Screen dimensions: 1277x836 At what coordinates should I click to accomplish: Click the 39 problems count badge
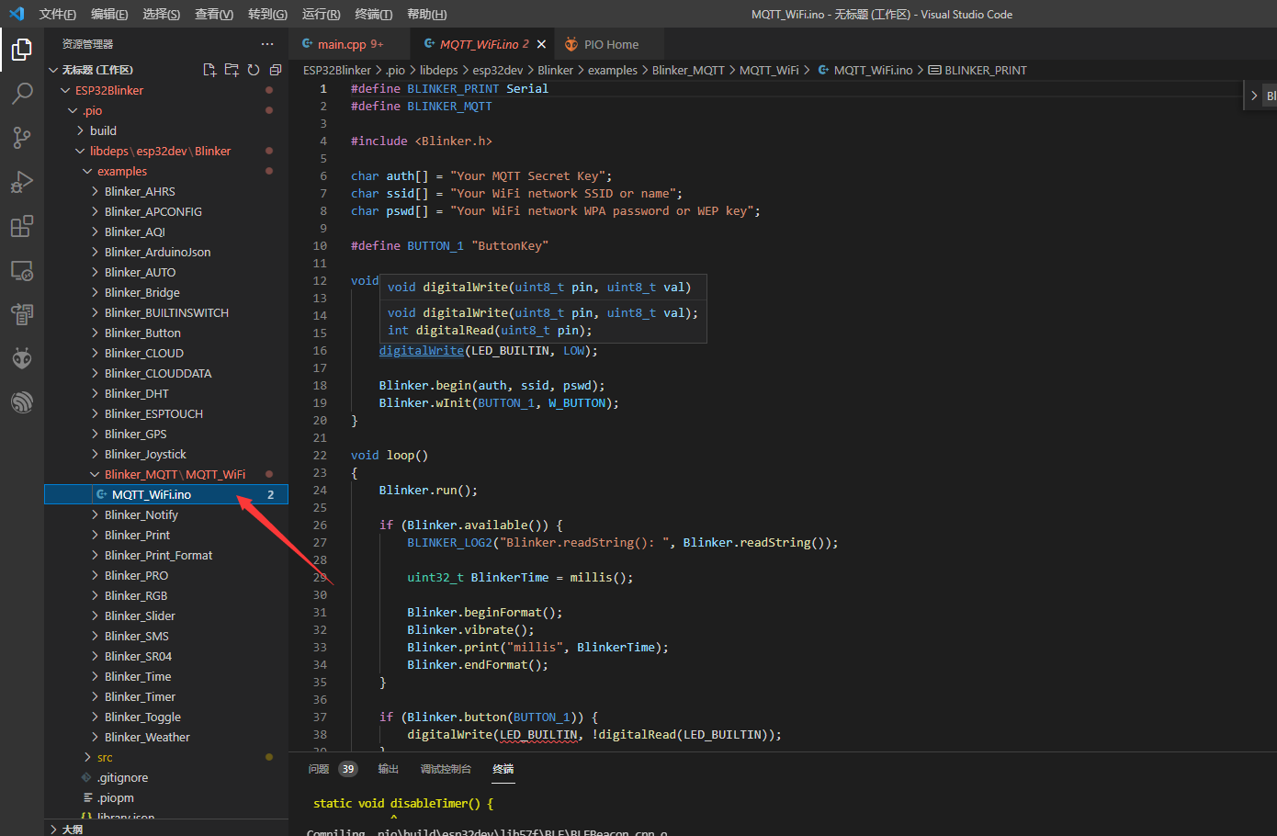click(x=347, y=769)
